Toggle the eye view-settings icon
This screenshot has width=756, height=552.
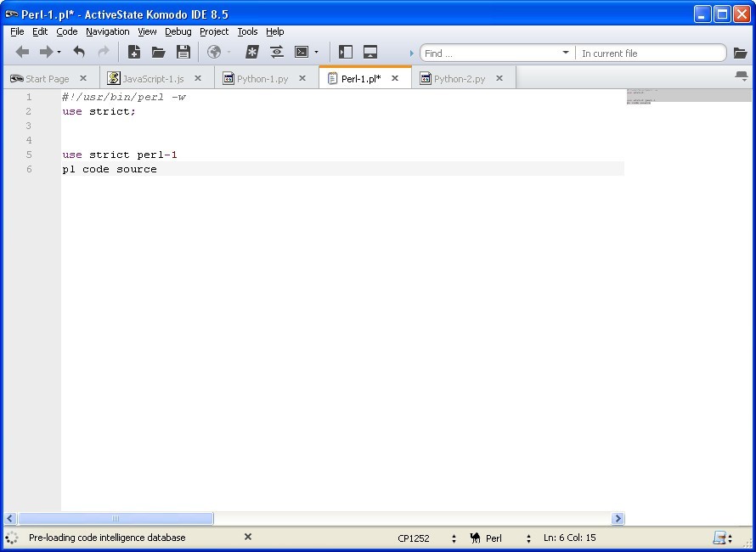pyautogui.click(x=276, y=52)
